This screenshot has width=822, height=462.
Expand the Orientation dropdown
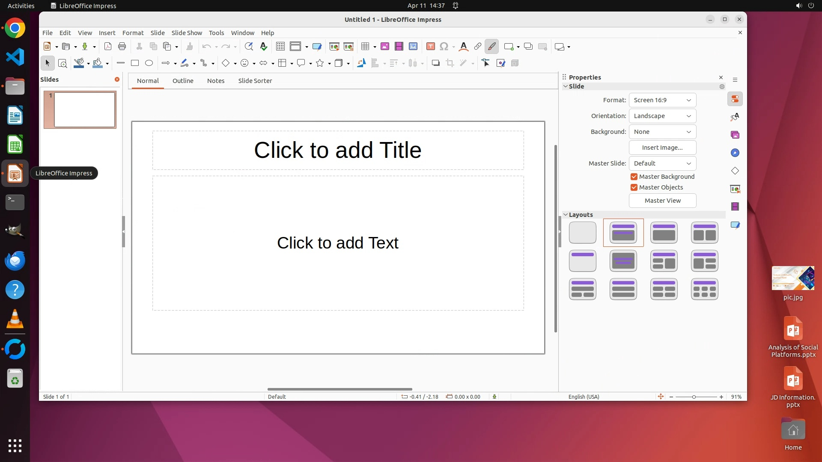click(662, 116)
